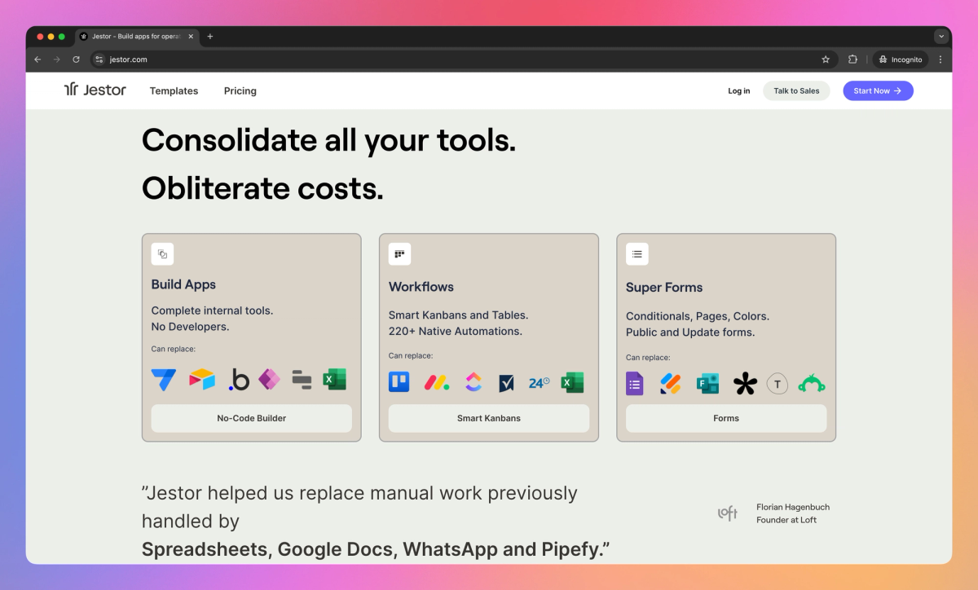Click the "Florian Hagenbuch" name text
Viewport: 978px width, 590px height.
click(x=793, y=507)
